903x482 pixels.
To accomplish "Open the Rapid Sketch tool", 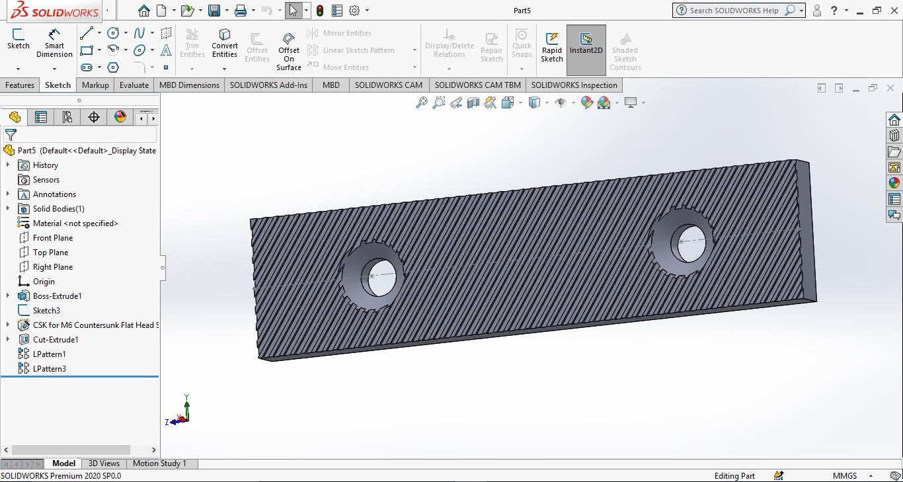I will click(552, 46).
